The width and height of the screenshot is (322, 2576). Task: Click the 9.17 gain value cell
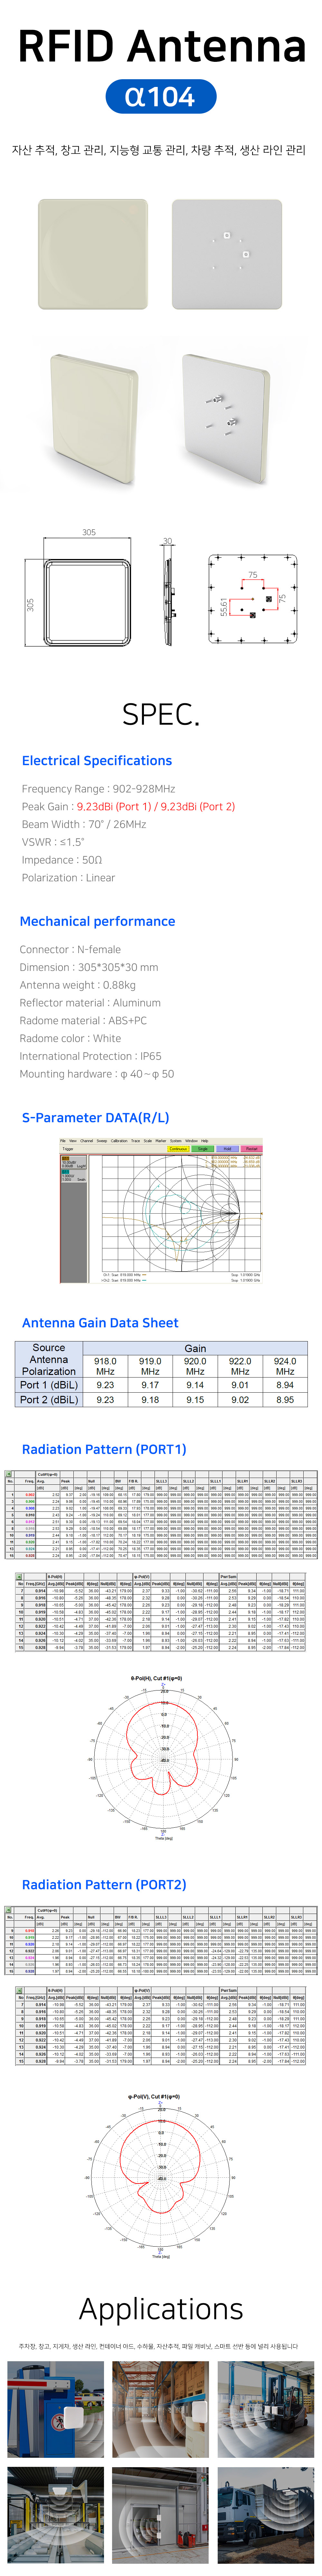(150, 1385)
